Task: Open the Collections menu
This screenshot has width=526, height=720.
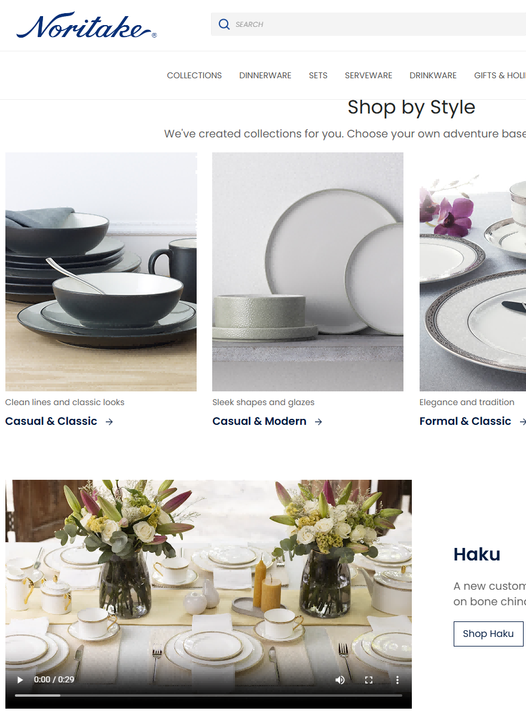Action: (194, 75)
